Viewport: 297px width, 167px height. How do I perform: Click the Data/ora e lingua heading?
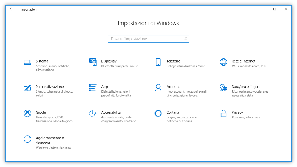(x=246, y=87)
